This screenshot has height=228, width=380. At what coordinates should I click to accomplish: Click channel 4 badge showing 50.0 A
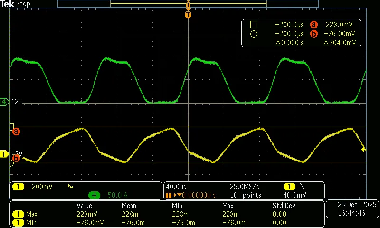(x=94, y=195)
